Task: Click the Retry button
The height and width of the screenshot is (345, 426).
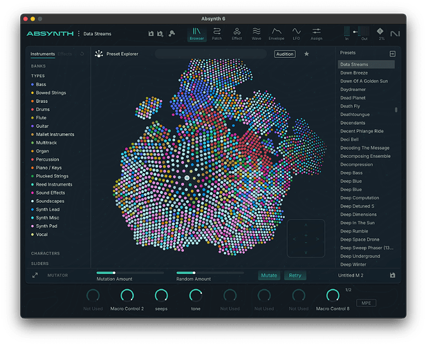Action: pyautogui.click(x=295, y=275)
